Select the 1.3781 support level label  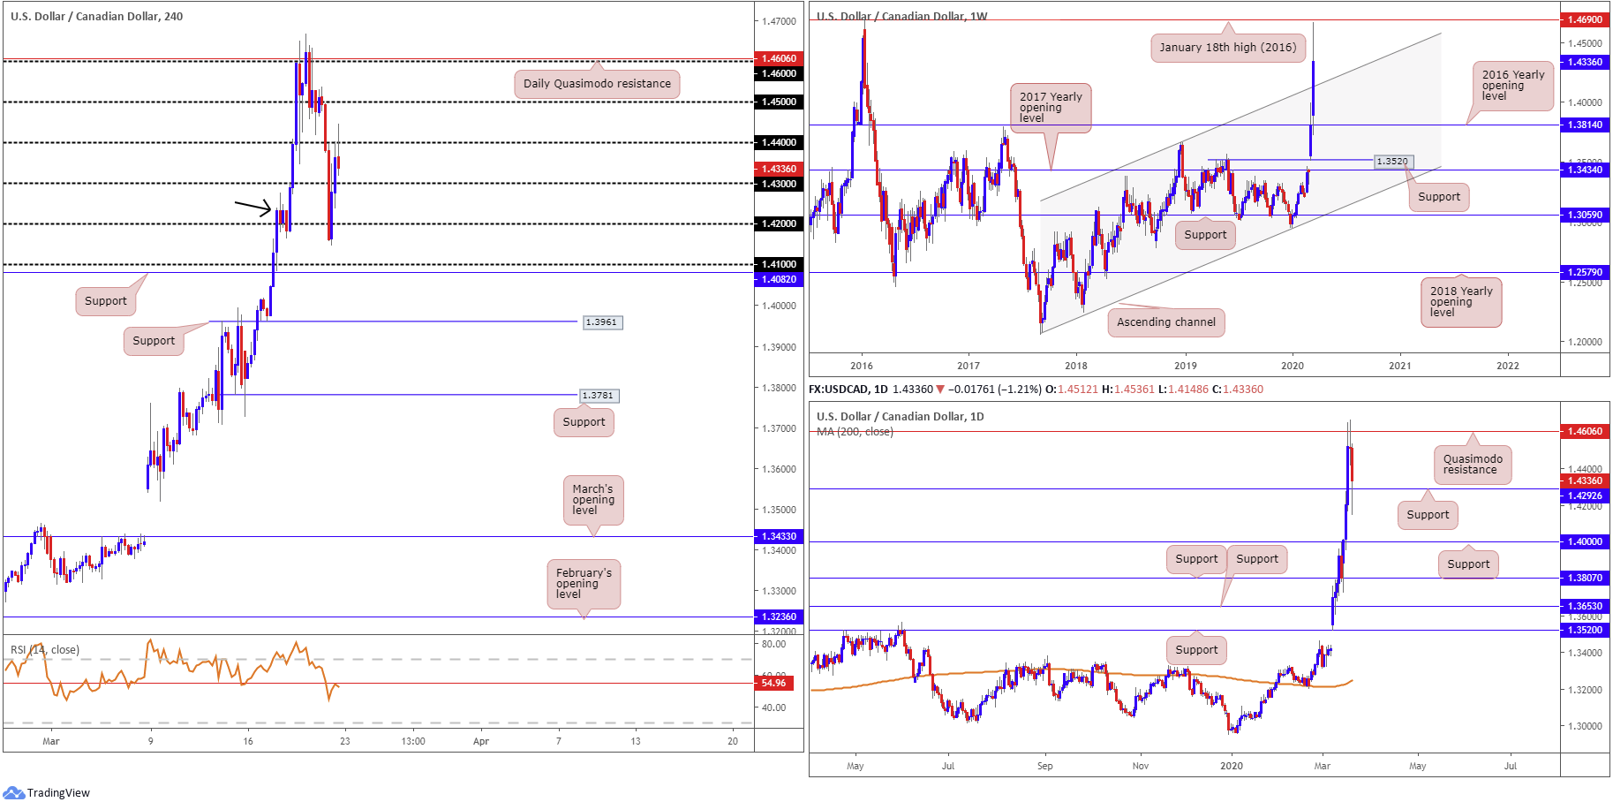tap(599, 396)
